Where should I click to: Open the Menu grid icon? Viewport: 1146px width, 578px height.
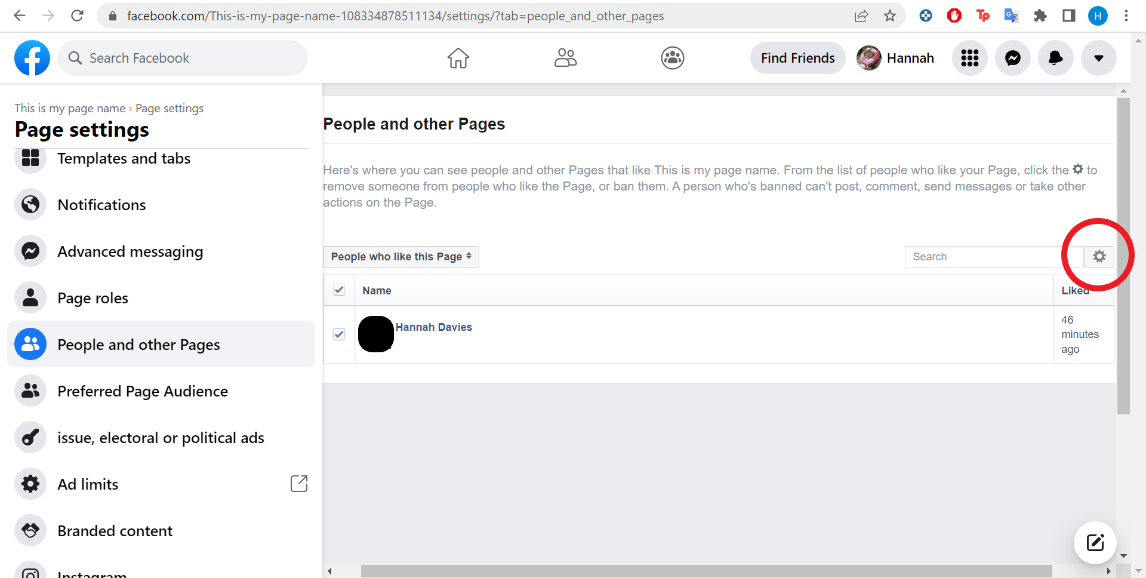click(x=970, y=58)
